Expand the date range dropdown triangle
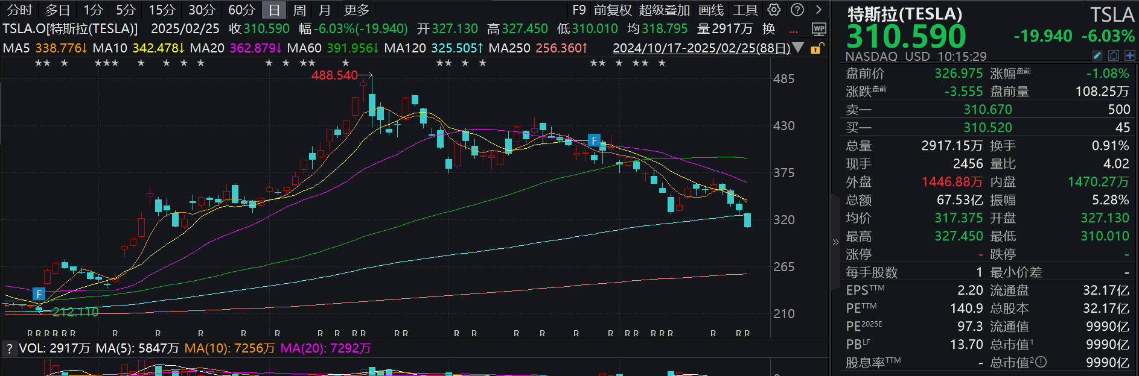Image resolution: width=1139 pixels, height=376 pixels. pyautogui.click(x=798, y=48)
